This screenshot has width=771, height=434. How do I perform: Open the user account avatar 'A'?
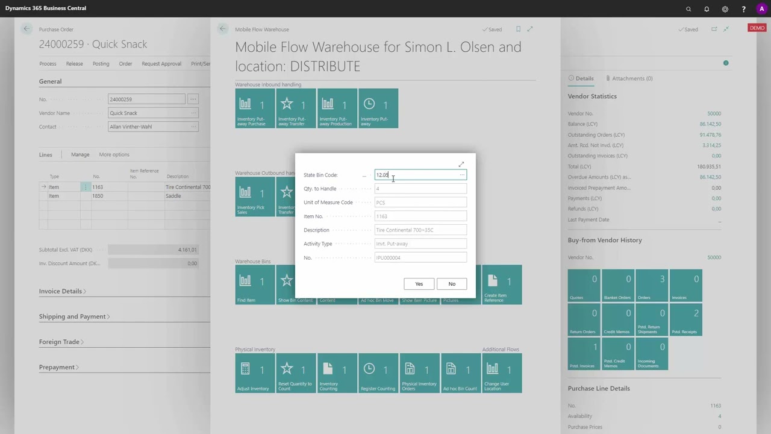point(762,9)
